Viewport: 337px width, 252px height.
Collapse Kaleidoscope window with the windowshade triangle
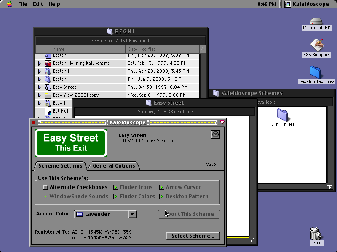click(x=222, y=122)
